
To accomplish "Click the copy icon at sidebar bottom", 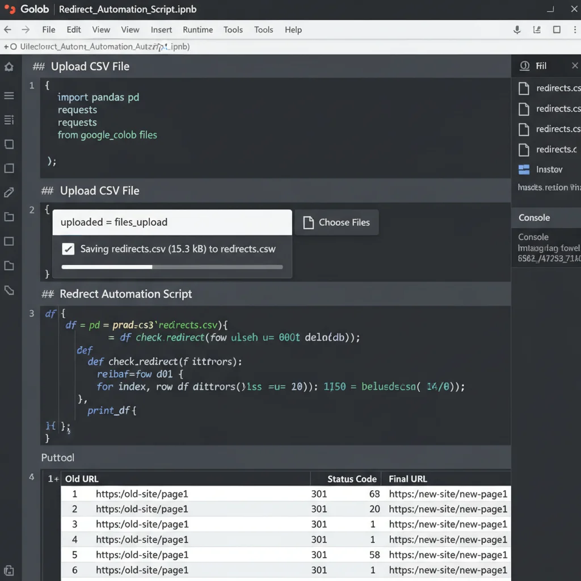I will [x=9, y=570].
